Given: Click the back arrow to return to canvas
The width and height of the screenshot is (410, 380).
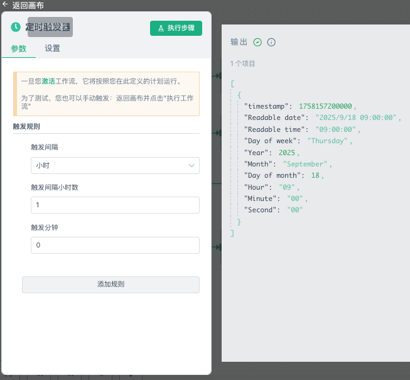Looking at the screenshot, I should pyautogui.click(x=5, y=4).
